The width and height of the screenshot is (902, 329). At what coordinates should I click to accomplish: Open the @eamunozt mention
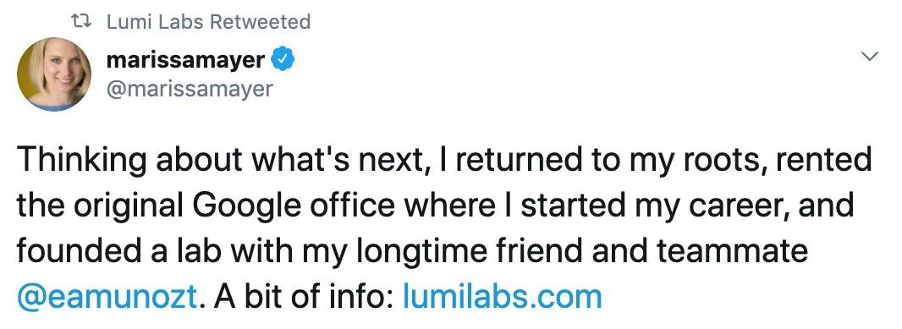click(107, 298)
